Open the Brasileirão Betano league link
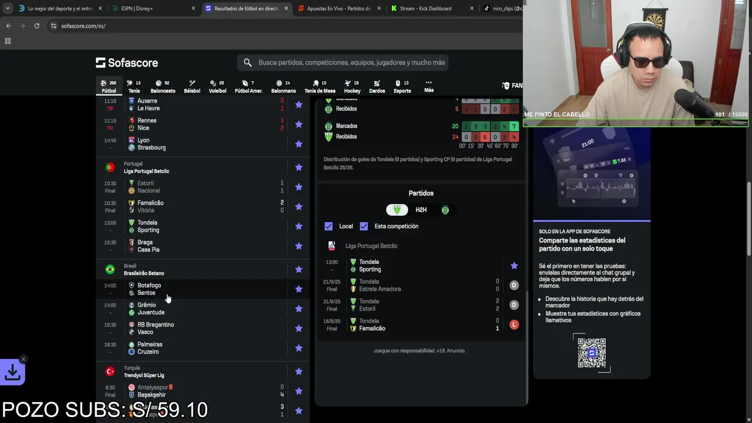 144,273
